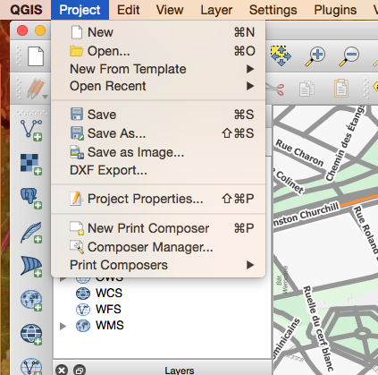Activate the Zoom In magnifier tool

pos(315,56)
